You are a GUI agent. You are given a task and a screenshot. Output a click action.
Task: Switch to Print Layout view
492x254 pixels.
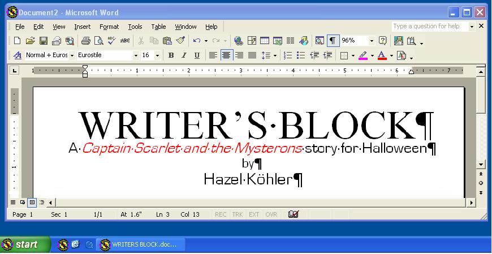click(x=32, y=203)
